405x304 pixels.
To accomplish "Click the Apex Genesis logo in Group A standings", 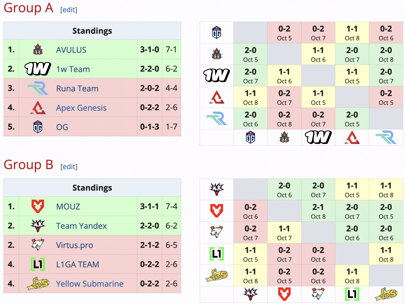I will coord(38,108).
